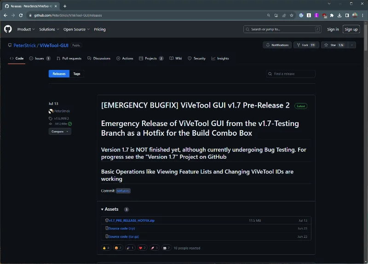Screen dimensions: 368x264
Task: Download Source code (tar.gz)
Action: pyautogui.click(x=124, y=236)
